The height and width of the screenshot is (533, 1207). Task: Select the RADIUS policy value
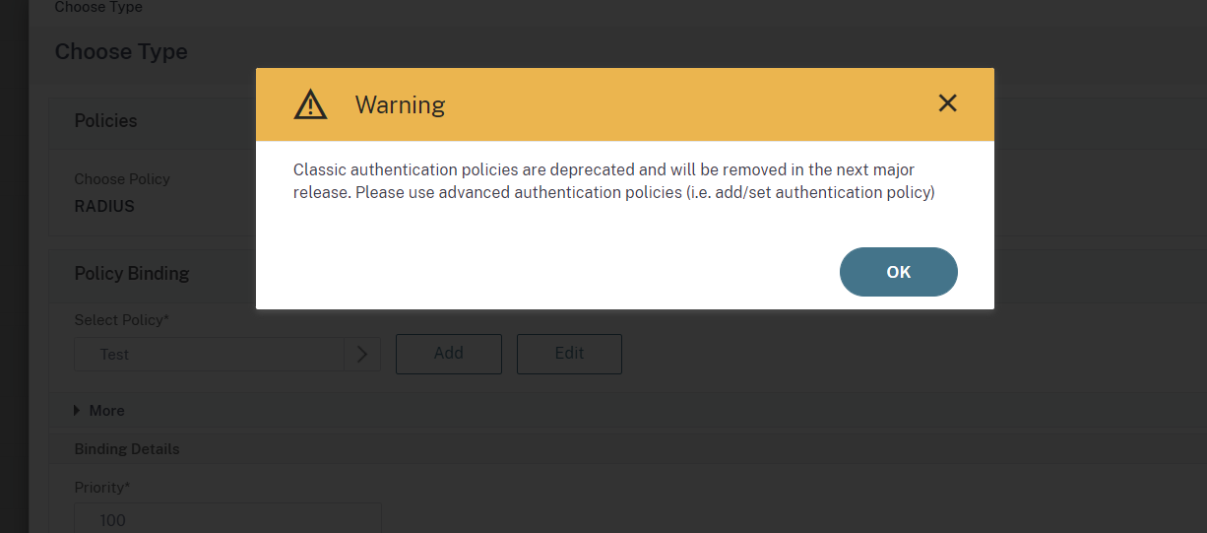(104, 207)
